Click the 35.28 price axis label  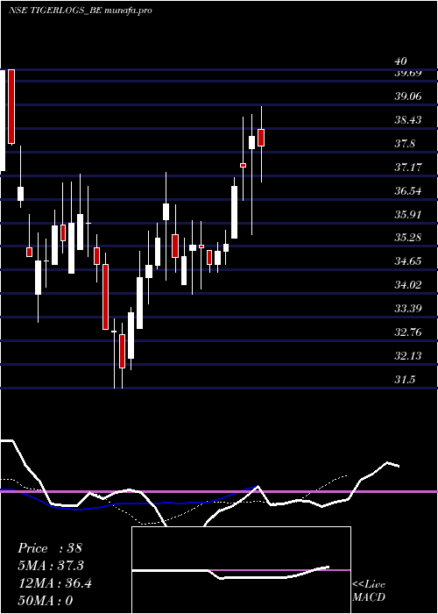[x=408, y=238]
